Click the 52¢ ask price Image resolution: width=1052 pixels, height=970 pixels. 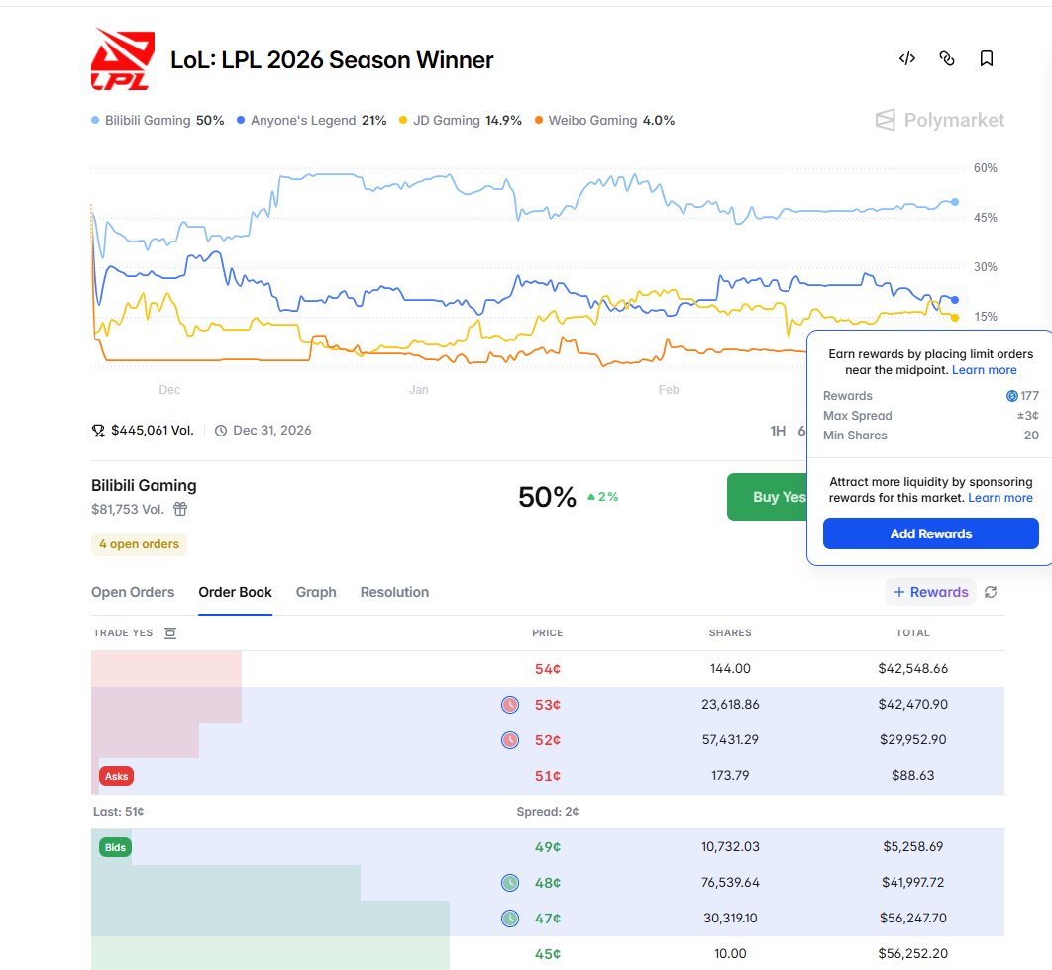548,740
